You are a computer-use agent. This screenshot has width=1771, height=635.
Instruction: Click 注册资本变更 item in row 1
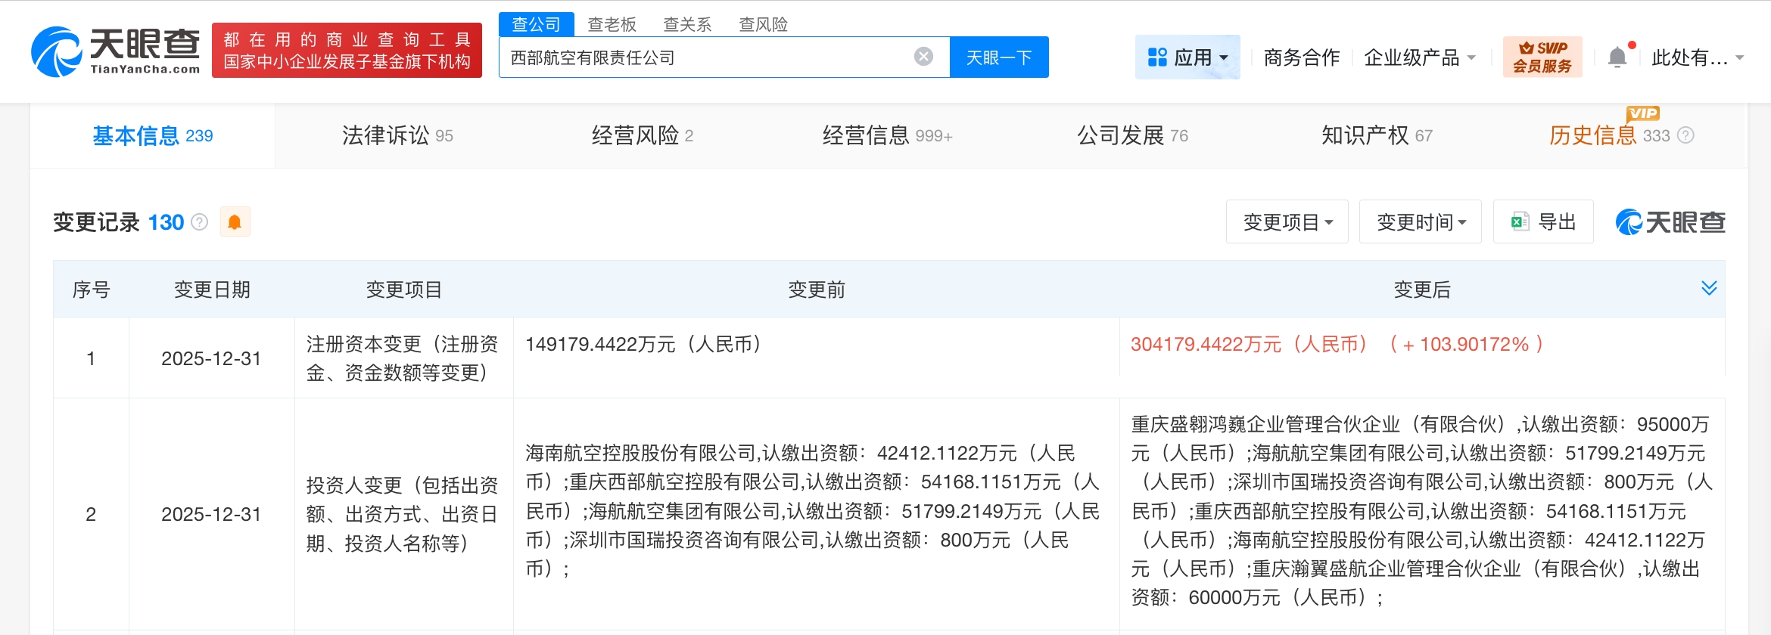pyautogui.click(x=403, y=358)
